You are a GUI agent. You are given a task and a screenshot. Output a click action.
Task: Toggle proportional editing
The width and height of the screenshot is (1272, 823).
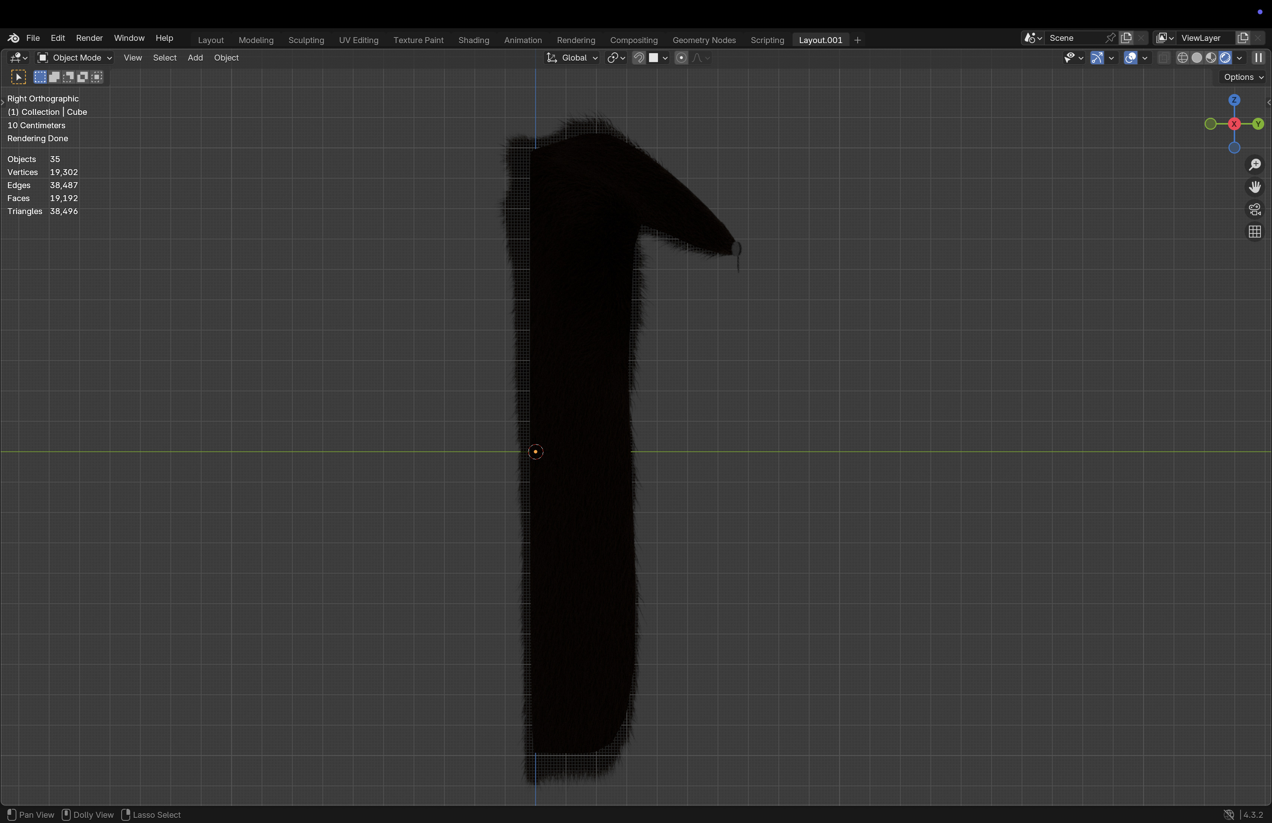[x=681, y=58]
